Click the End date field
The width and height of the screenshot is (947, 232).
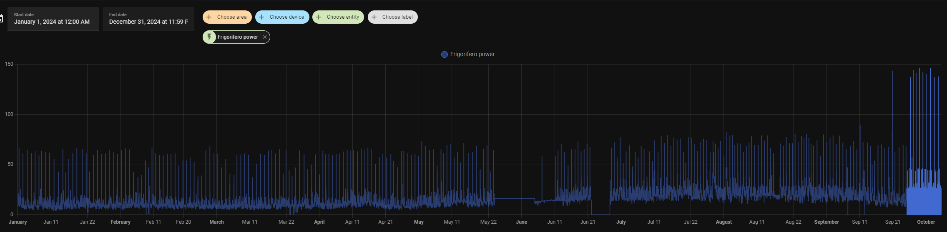pyautogui.click(x=148, y=19)
